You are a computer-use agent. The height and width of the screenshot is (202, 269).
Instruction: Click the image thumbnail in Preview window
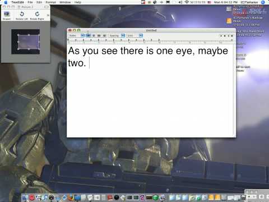[x=26, y=42]
